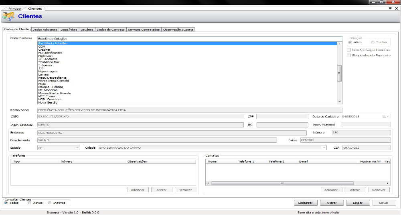Viewport: 401px width, 215px height.
Task: Open the Cidade combo box
Action: pos(324,148)
